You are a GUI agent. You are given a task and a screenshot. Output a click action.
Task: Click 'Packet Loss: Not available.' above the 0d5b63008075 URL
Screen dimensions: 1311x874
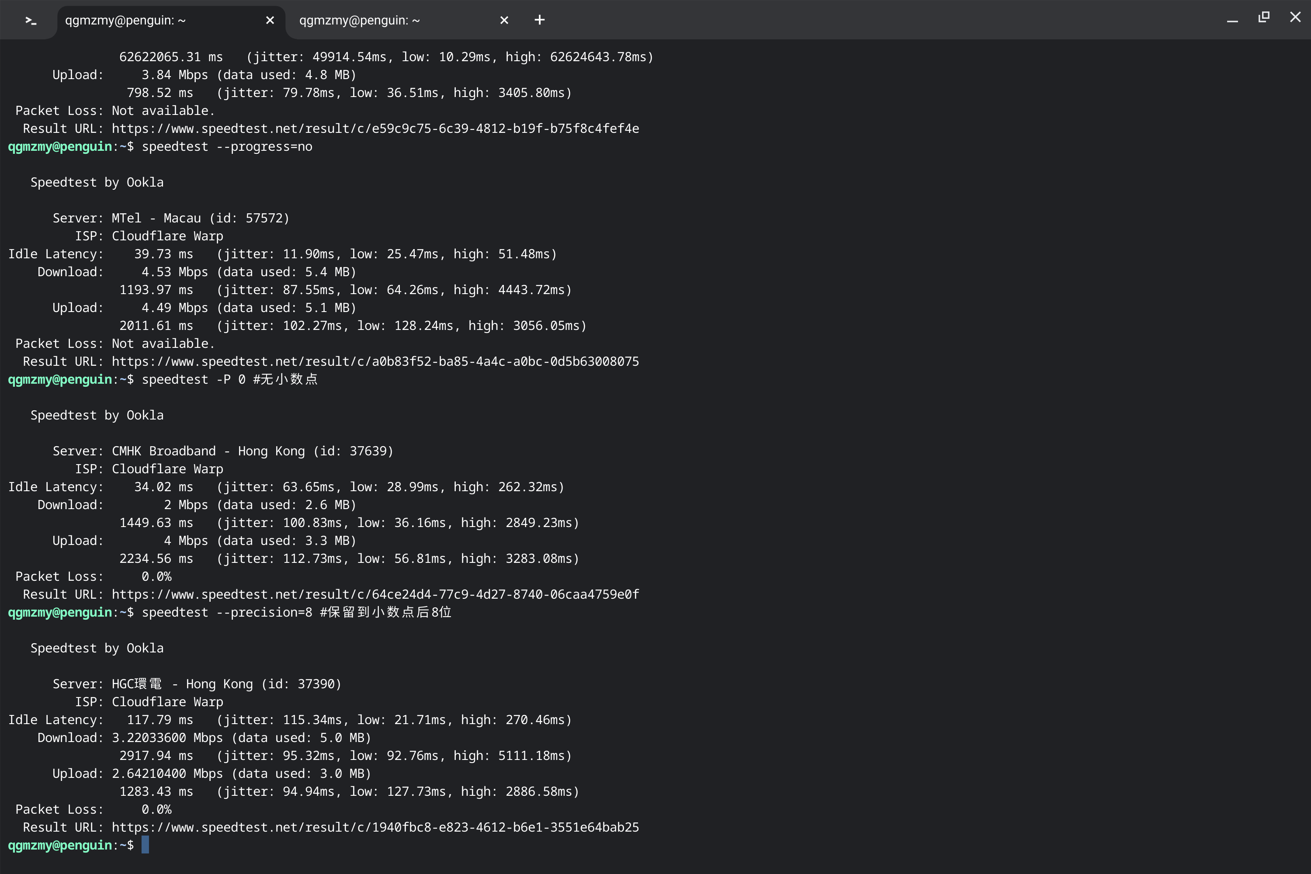click(x=115, y=344)
